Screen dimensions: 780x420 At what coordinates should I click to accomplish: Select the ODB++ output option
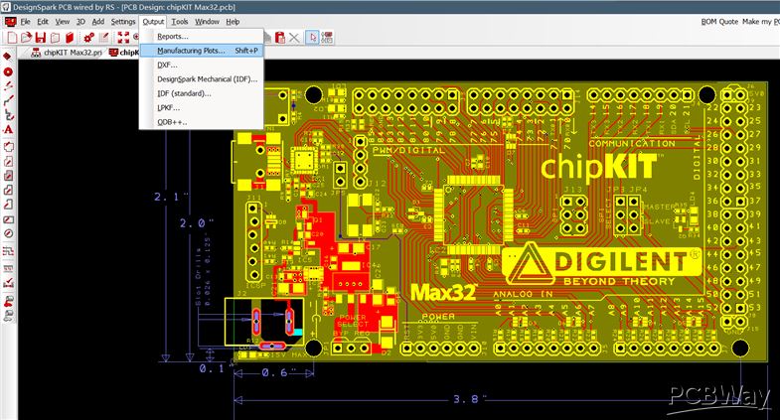pyautogui.click(x=172, y=122)
